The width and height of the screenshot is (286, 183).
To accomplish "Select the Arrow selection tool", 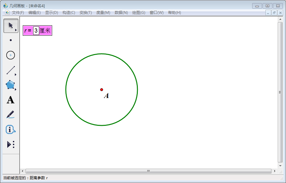I will pos(11,26).
